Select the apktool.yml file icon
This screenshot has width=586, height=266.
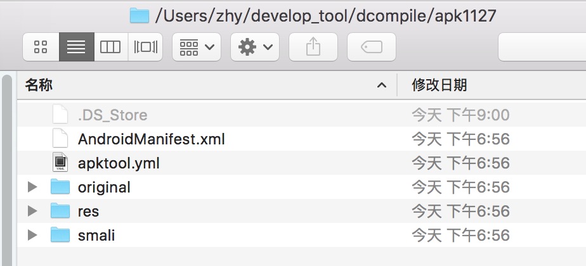click(60, 163)
